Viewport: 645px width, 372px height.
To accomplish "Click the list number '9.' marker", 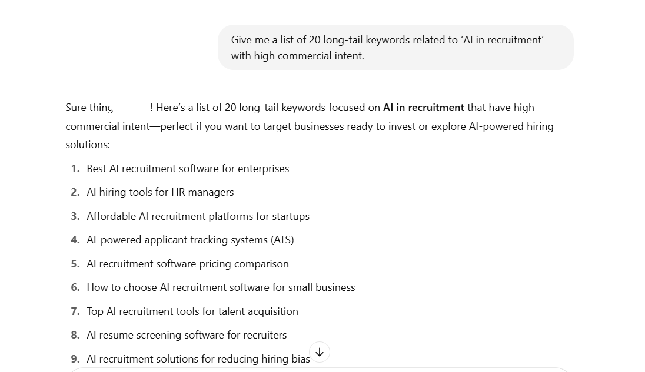I will tap(75, 359).
